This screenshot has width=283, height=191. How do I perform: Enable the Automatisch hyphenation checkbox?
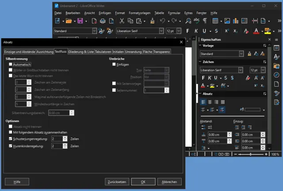click(x=11, y=64)
